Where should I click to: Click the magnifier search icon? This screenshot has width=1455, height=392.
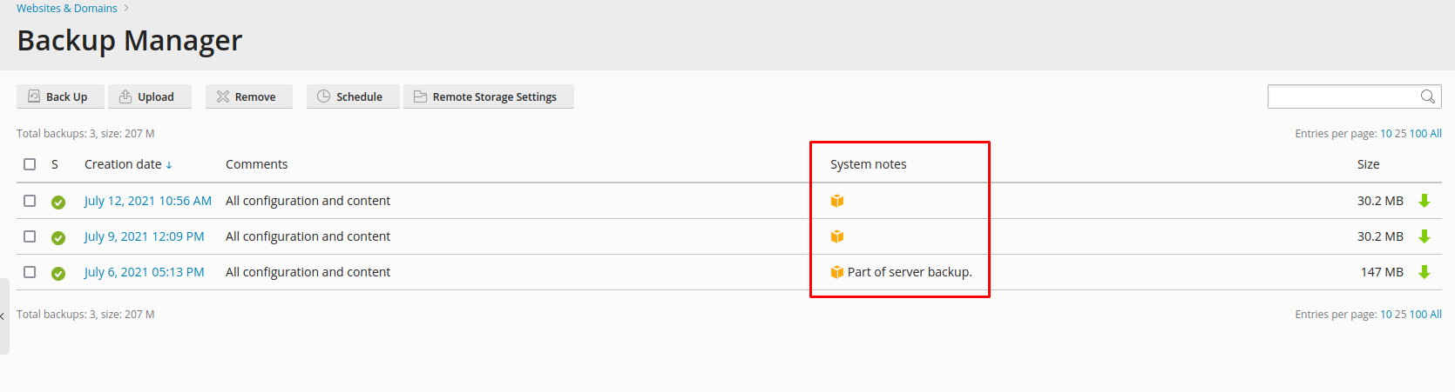point(1427,96)
